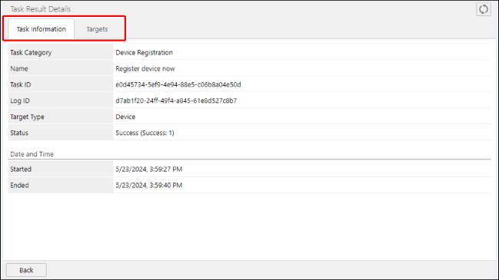Click the status value 'Success (Success: 1)'
Screen dimensions: 499x280
pos(145,133)
